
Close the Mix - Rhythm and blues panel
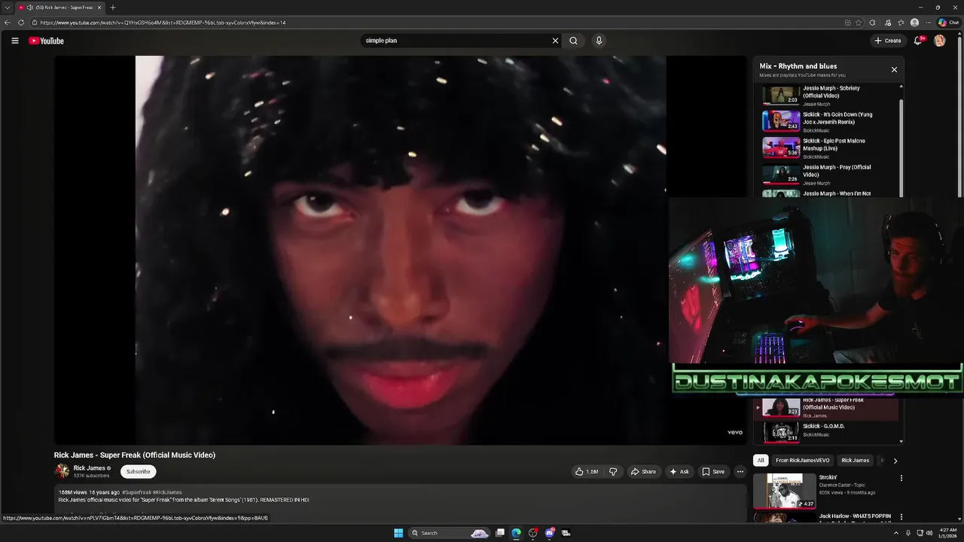(x=894, y=69)
